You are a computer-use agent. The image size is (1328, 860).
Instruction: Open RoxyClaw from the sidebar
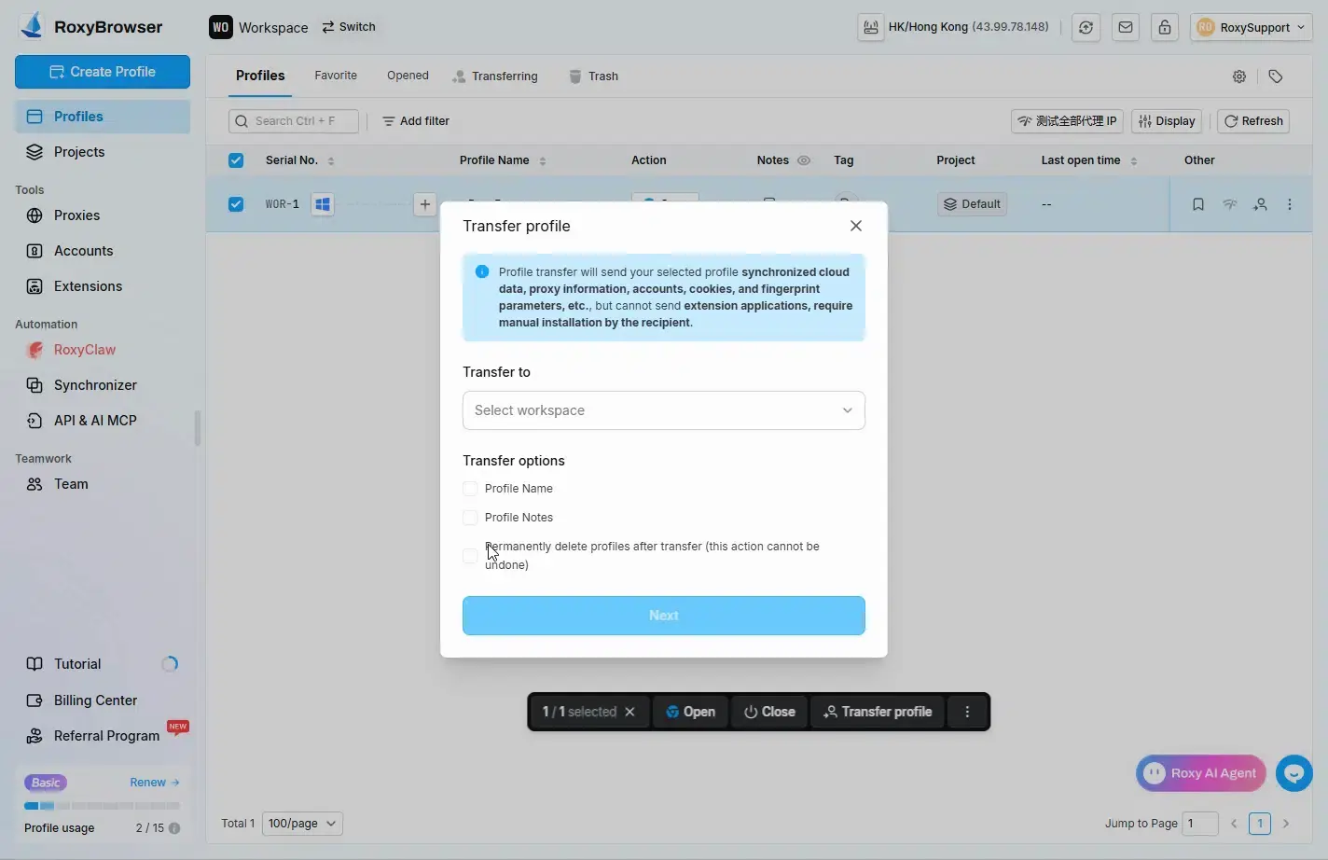(x=84, y=350)
